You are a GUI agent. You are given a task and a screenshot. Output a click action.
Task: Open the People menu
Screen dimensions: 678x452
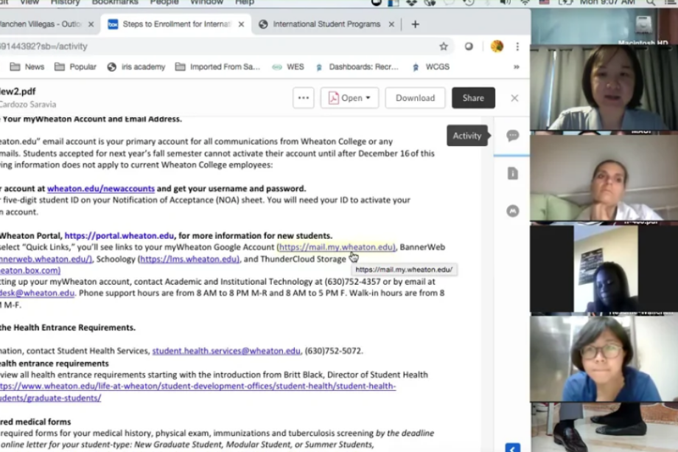164,2
